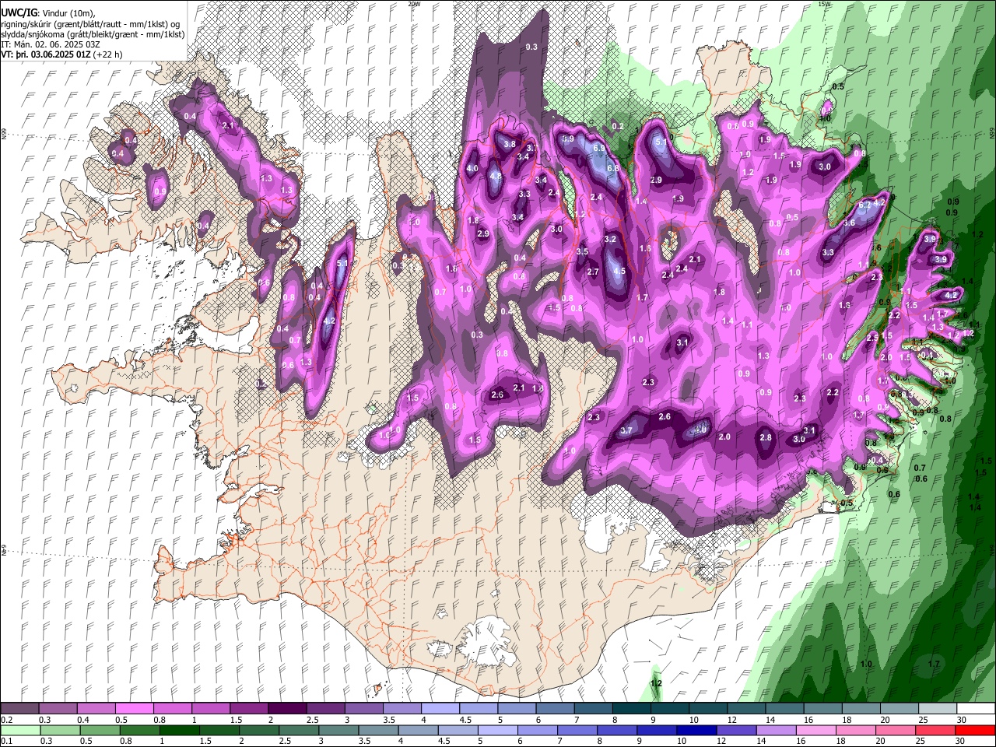Select the near-white 25 swatch in snow legend
This screenshot has height=747, width=996.
[938, 709]
